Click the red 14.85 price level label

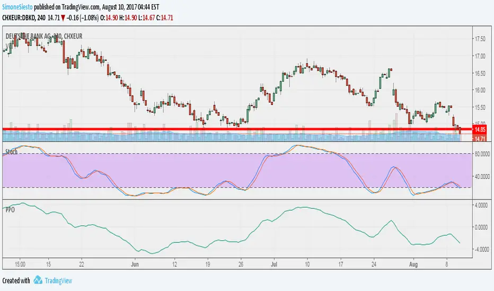tap(480, 129)
